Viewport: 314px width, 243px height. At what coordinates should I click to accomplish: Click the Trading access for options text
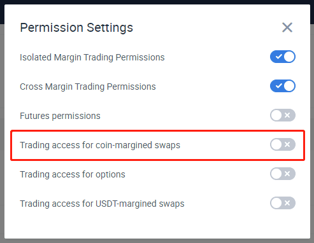(x=73, y=174)
